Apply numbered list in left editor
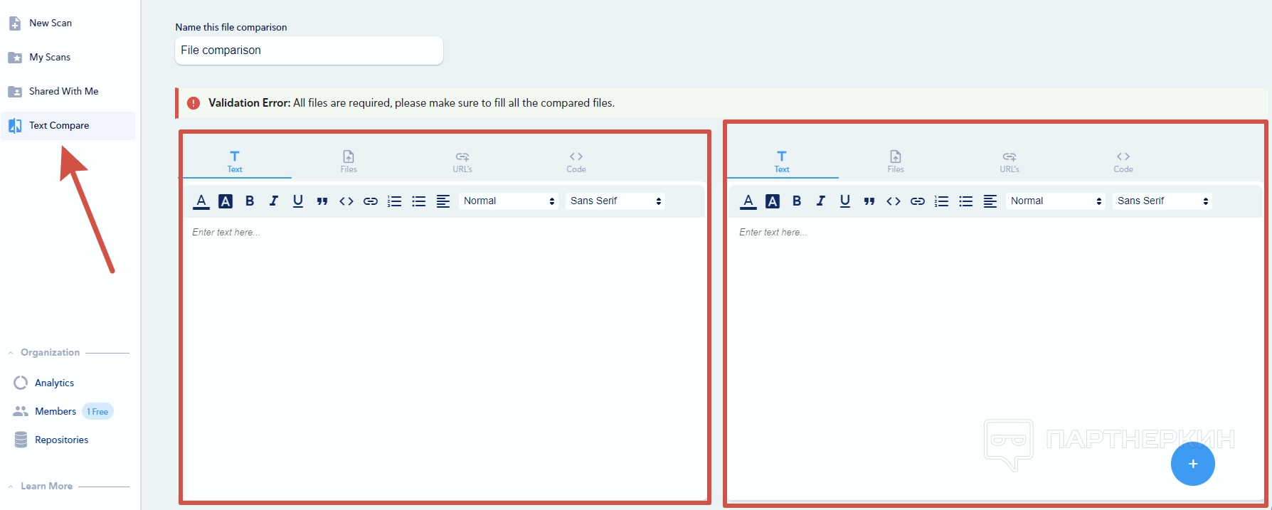This screenshot has height=510, width=1272. point(395,201)
